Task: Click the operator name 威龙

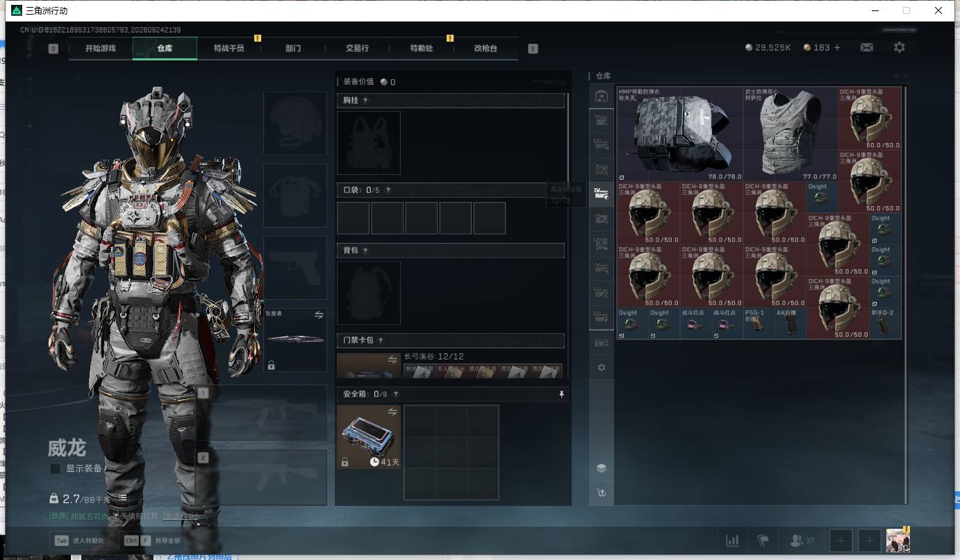Action: click(67, 447)
